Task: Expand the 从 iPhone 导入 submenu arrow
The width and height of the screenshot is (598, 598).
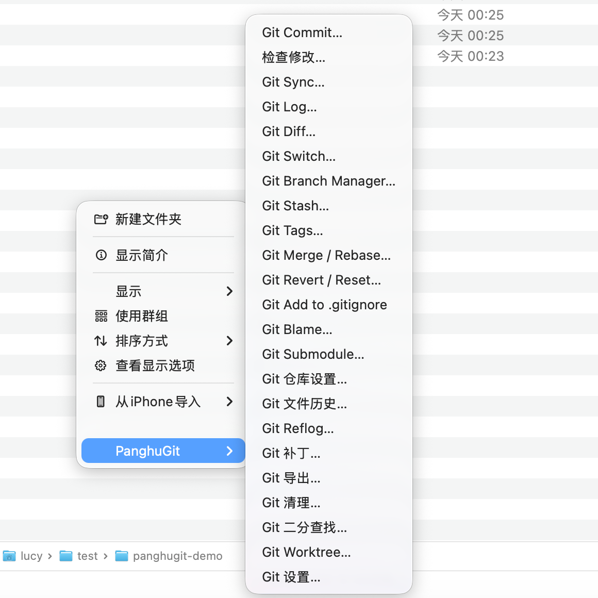Action: [229, 402]
